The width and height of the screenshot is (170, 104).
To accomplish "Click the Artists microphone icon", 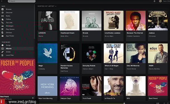I will click(x=3, y=52).
